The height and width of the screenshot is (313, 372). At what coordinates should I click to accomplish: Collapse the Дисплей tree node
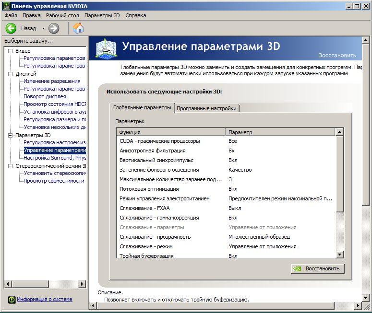(10, 74)
